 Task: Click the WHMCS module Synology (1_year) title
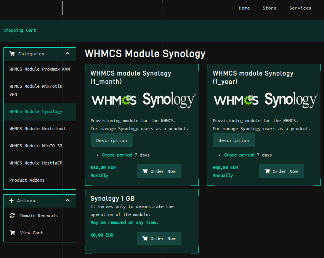point(253,77)
